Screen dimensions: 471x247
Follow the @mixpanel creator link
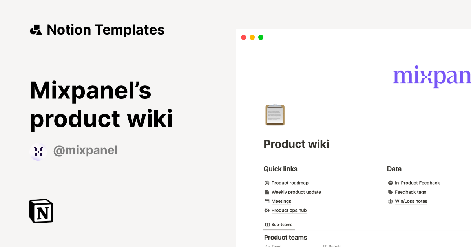85,150
